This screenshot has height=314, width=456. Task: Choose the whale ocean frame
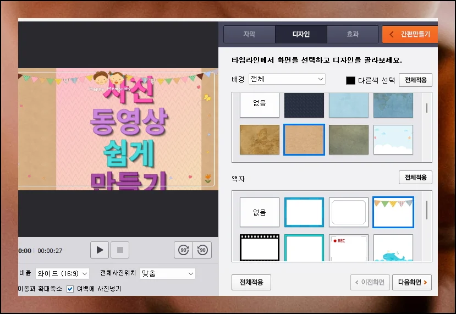(x=393, y=247)
